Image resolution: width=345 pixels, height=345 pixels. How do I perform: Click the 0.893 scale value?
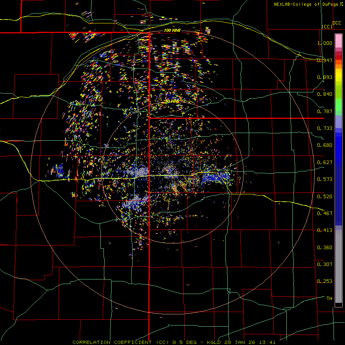pos(325,77)
